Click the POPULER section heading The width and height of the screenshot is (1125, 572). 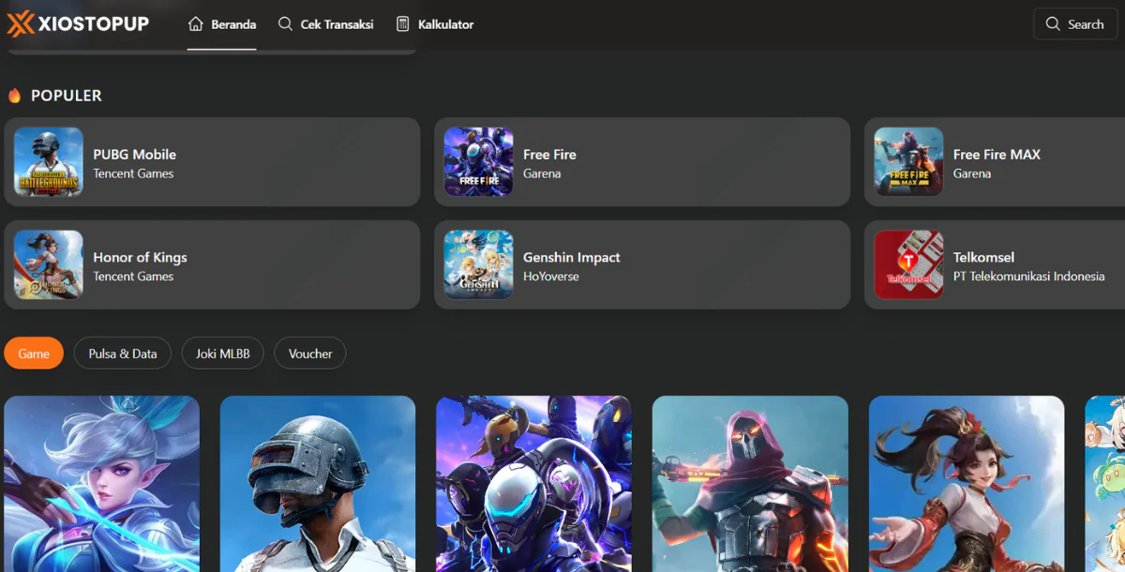[67, 96]
